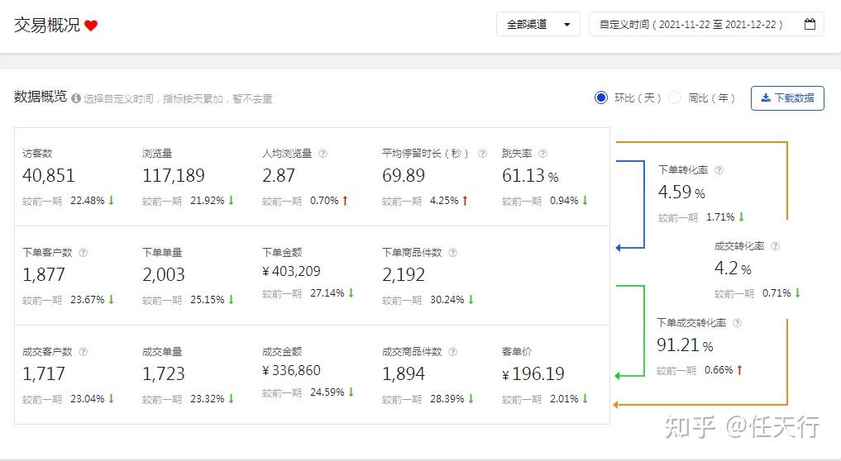The image size is (841, 461).
Task: Click the 下单转化率 value 4.59%
Action: [681, 192]
